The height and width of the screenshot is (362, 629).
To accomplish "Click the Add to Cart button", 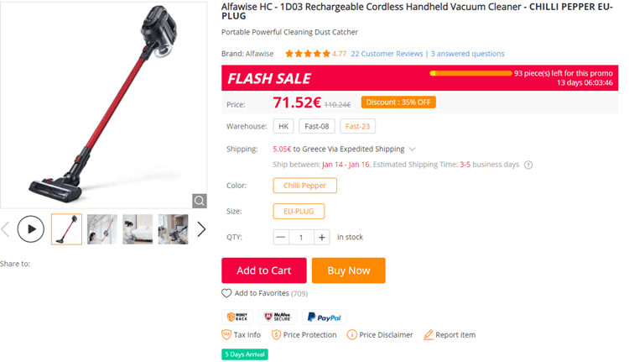I will 264,270.
